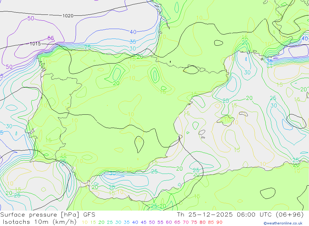Click the 1015 isobar label on the map
Viewport: 309px width, 226px height.
point(35,44)
